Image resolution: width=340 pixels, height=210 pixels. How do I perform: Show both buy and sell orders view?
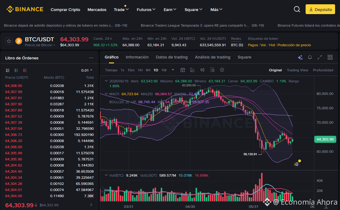click(x=8, y=70)
